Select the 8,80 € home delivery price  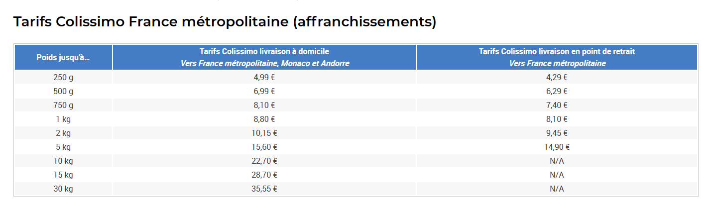(264, 119)
